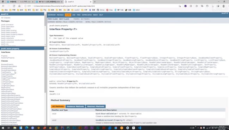Open javafx.beans.property package link in list
The height and width of the screenshot is (130, 229).
pyautogui.click(x=9, y=32)
